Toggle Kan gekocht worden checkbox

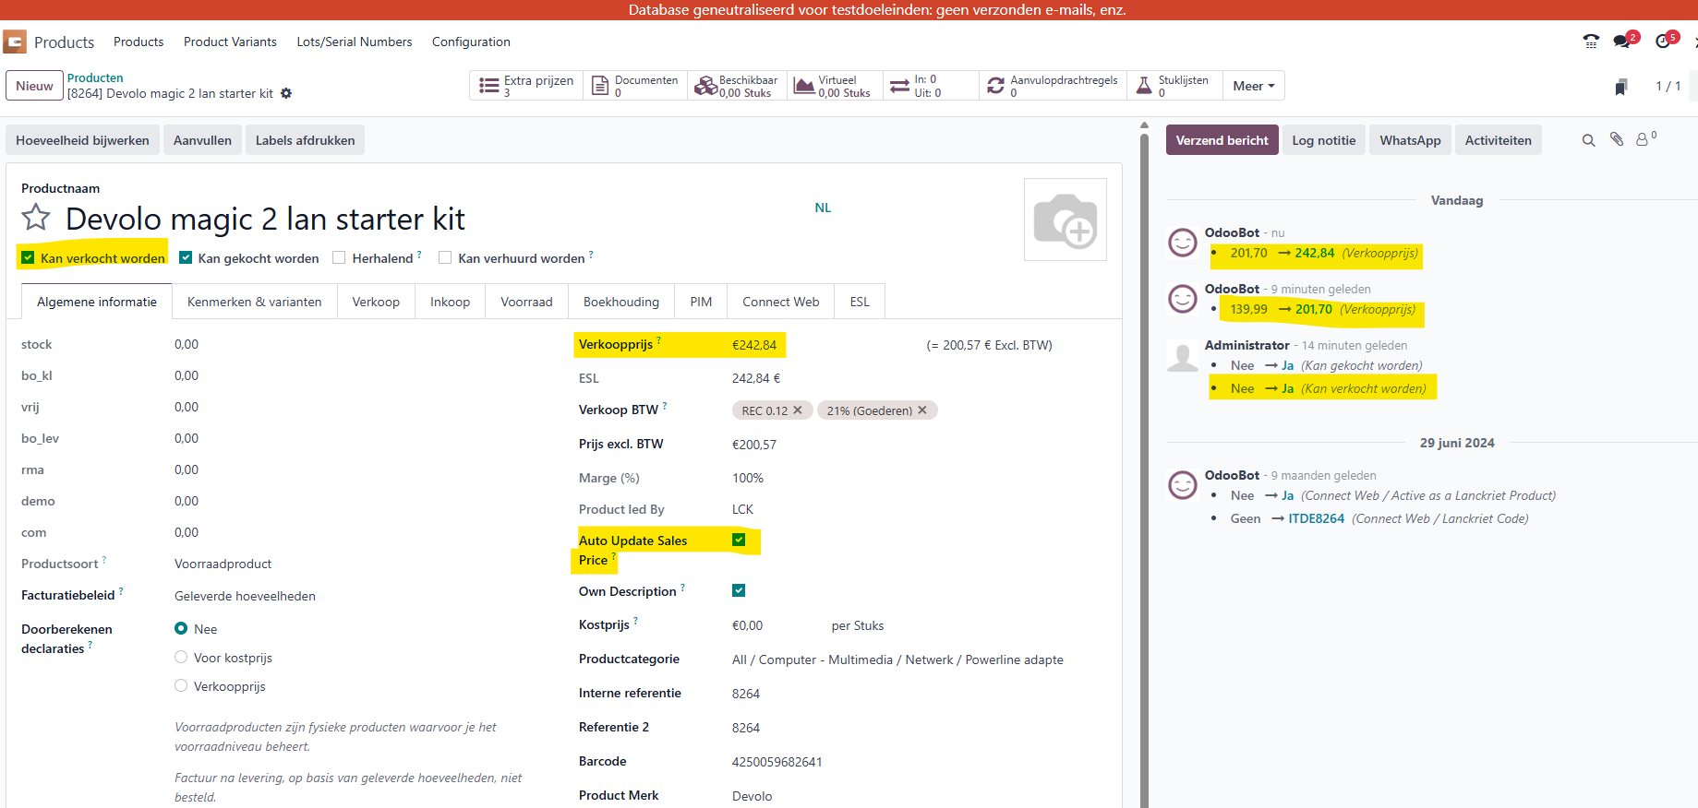[186, 258]
